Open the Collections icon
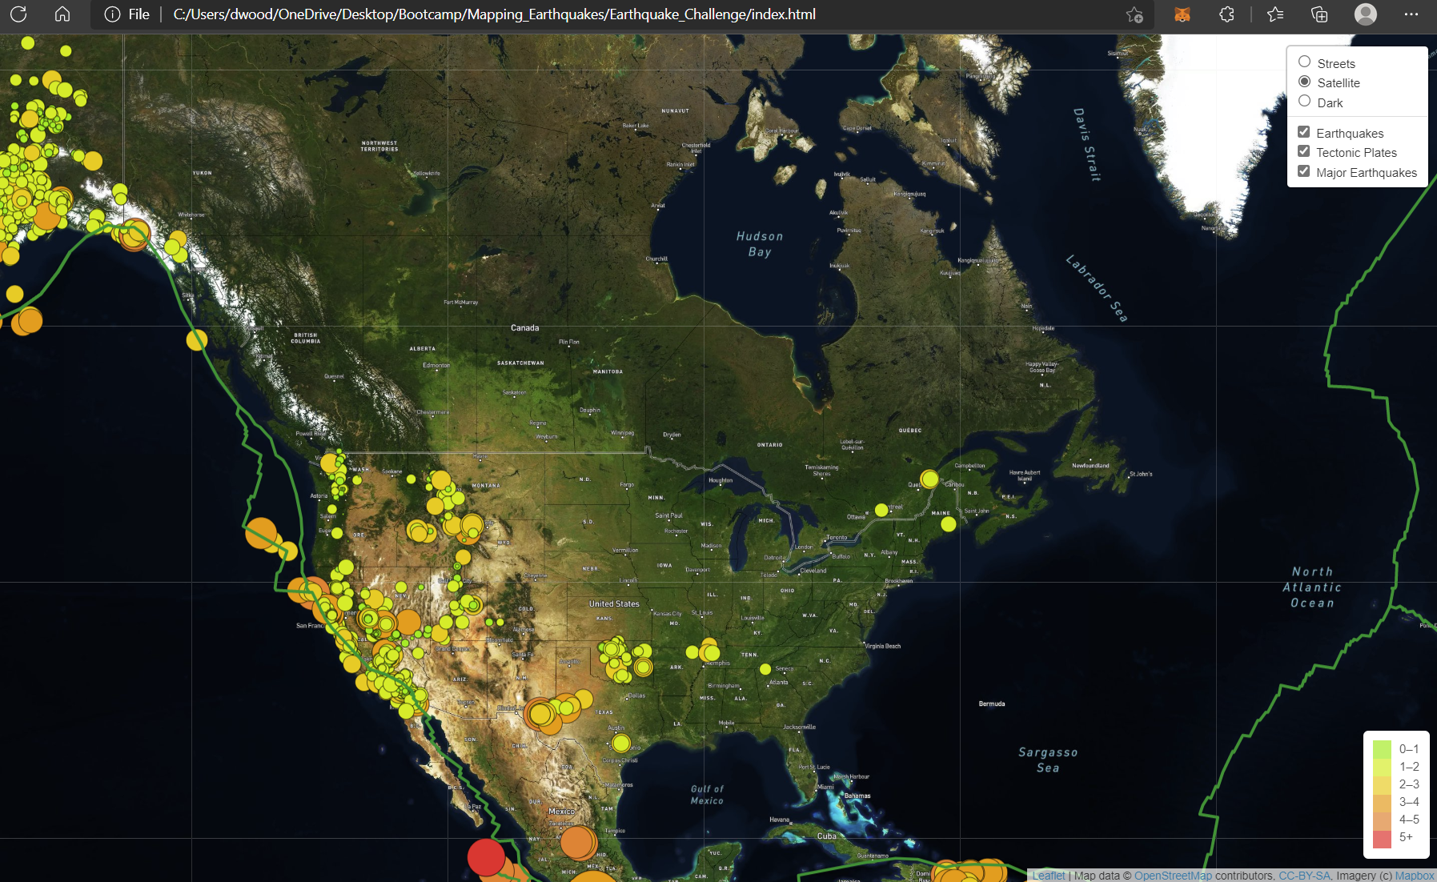 (x=1319, y=14)
